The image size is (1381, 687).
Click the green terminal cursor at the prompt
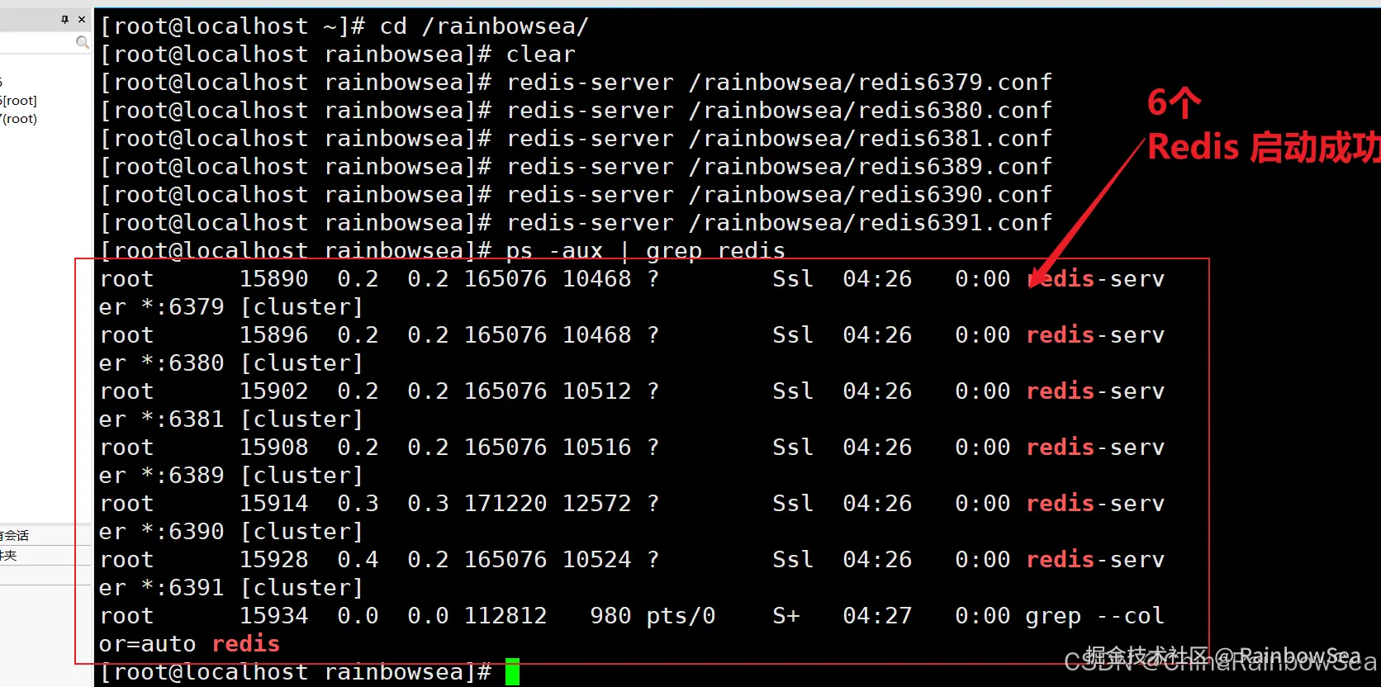pos(512,671)
